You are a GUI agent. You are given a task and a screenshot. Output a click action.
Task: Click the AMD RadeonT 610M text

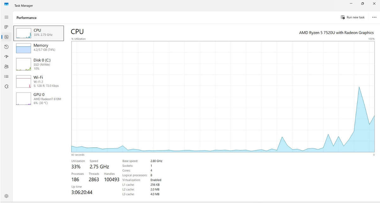47,99
